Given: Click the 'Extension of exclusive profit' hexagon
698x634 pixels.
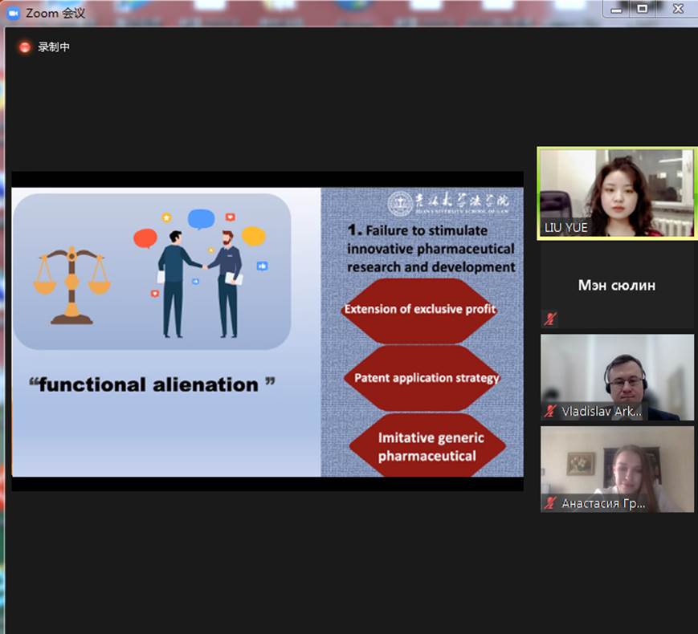Looking at the screenshot, I should (x=420, y=309).
